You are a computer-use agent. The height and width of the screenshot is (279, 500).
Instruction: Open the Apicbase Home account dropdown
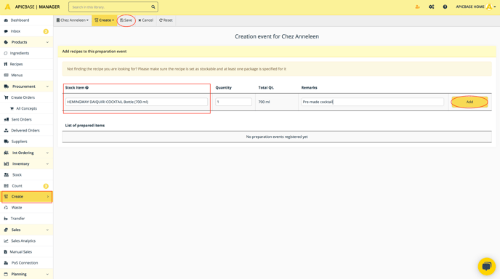tap(475, 7)
